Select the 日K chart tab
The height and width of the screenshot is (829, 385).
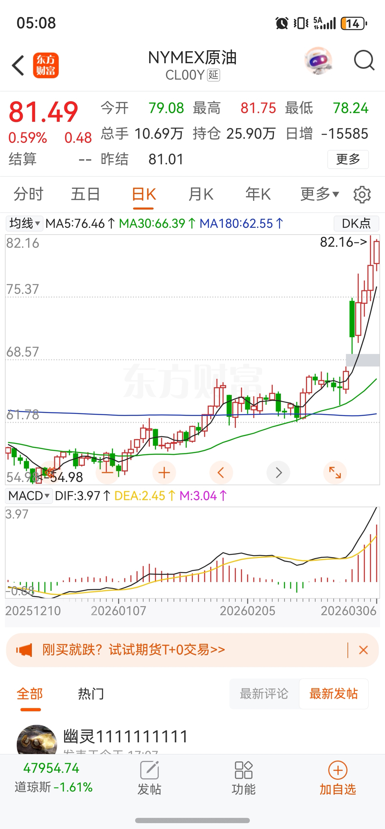[x=143, y=194]
